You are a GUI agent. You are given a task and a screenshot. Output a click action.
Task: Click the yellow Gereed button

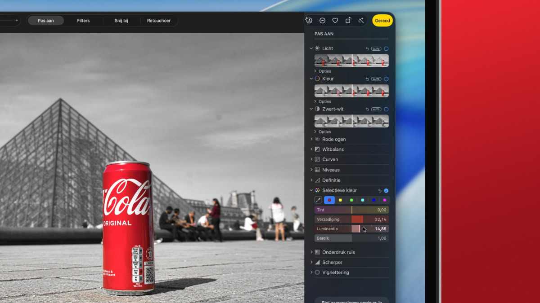(382, 21)
